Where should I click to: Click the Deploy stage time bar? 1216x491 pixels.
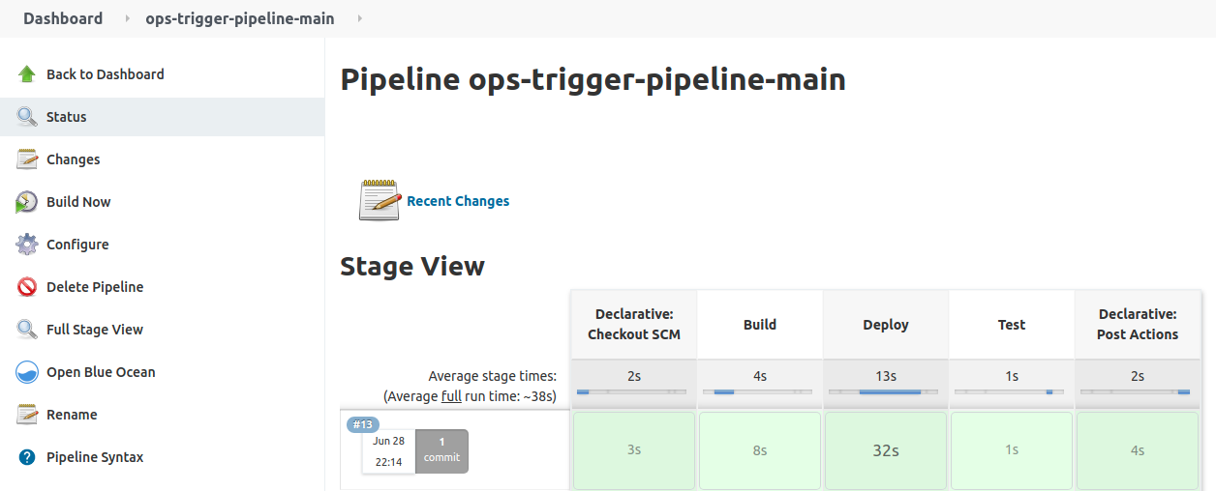coord(885,391)
